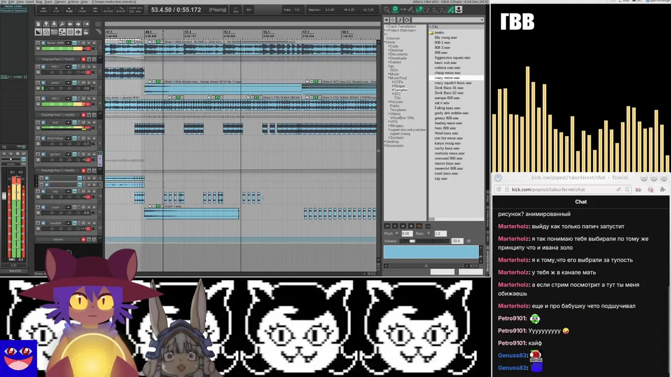Expand the Zomboid folder in the tree
This screenshot has width=671, height=377.
[x=389, y=138]
